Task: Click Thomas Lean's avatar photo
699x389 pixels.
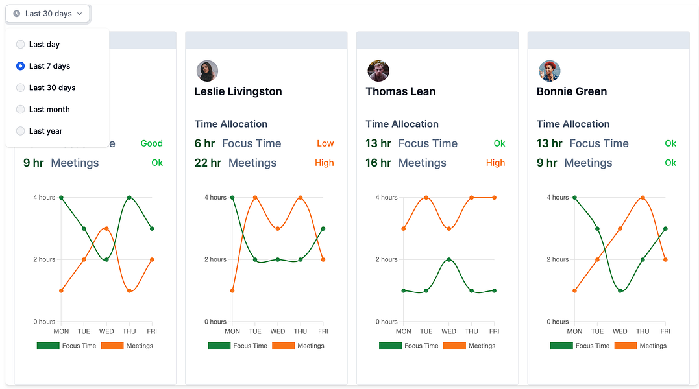Action: [378, 71]
